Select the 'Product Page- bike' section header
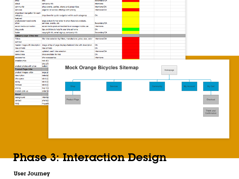The height and width of the screenshot is (179, 239). pyautogui.click(x=28, y=69)
